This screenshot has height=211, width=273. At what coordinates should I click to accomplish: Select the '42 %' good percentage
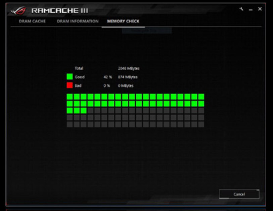pos(108,77)
